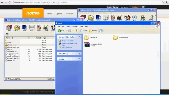The height and width of the screenshot is (95, 169).
Task: Select portalgun1.6.6v1 archive file
Action: click(93, 45)
